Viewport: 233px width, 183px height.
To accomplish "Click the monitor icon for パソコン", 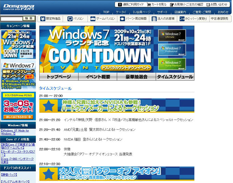I will click(70, 19).
